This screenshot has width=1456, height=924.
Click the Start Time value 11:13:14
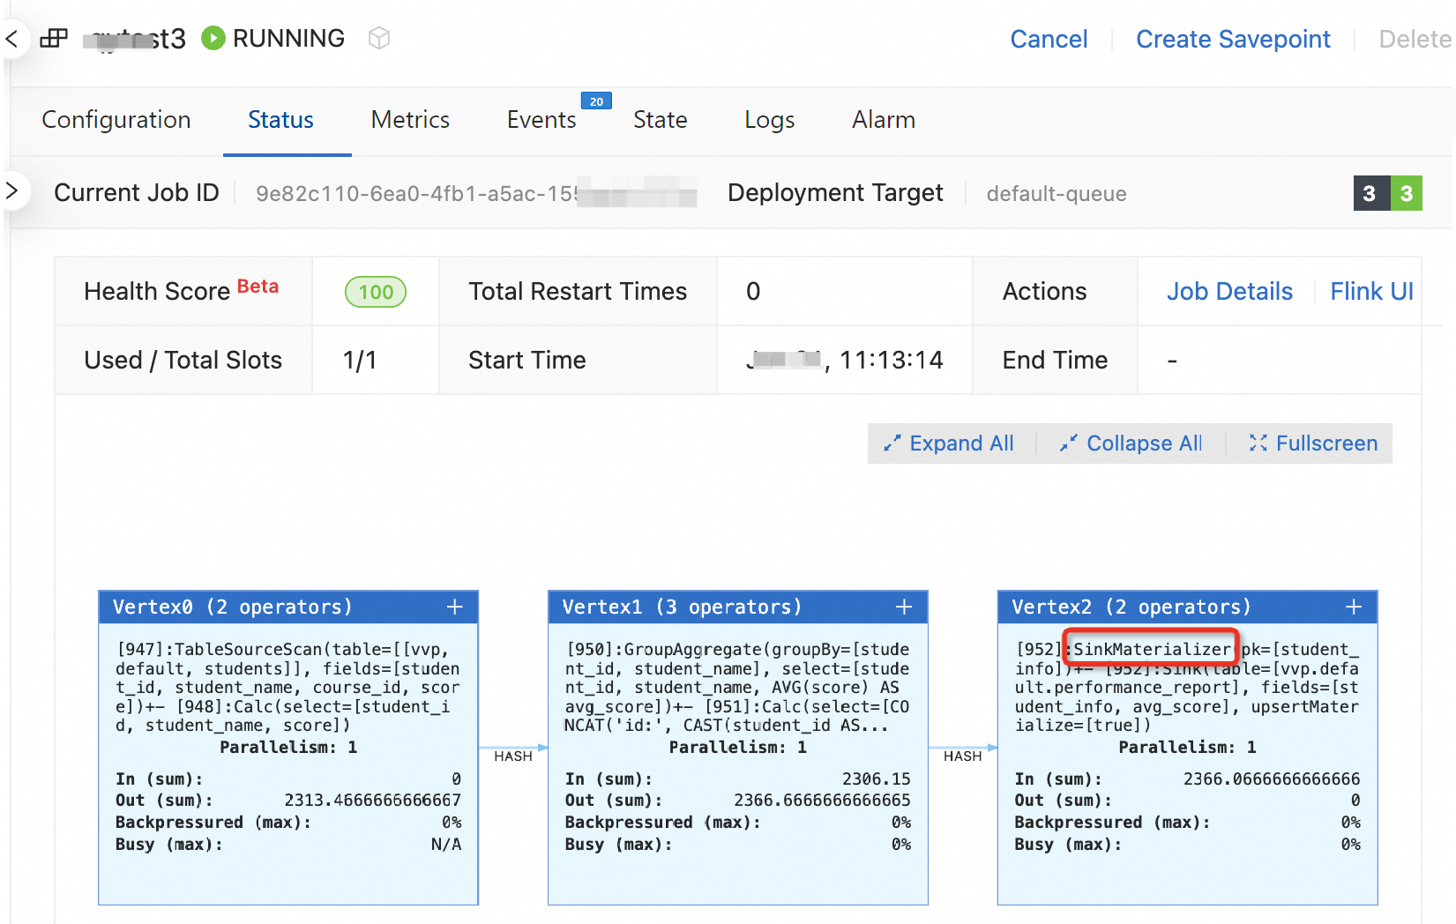point(845,360)
